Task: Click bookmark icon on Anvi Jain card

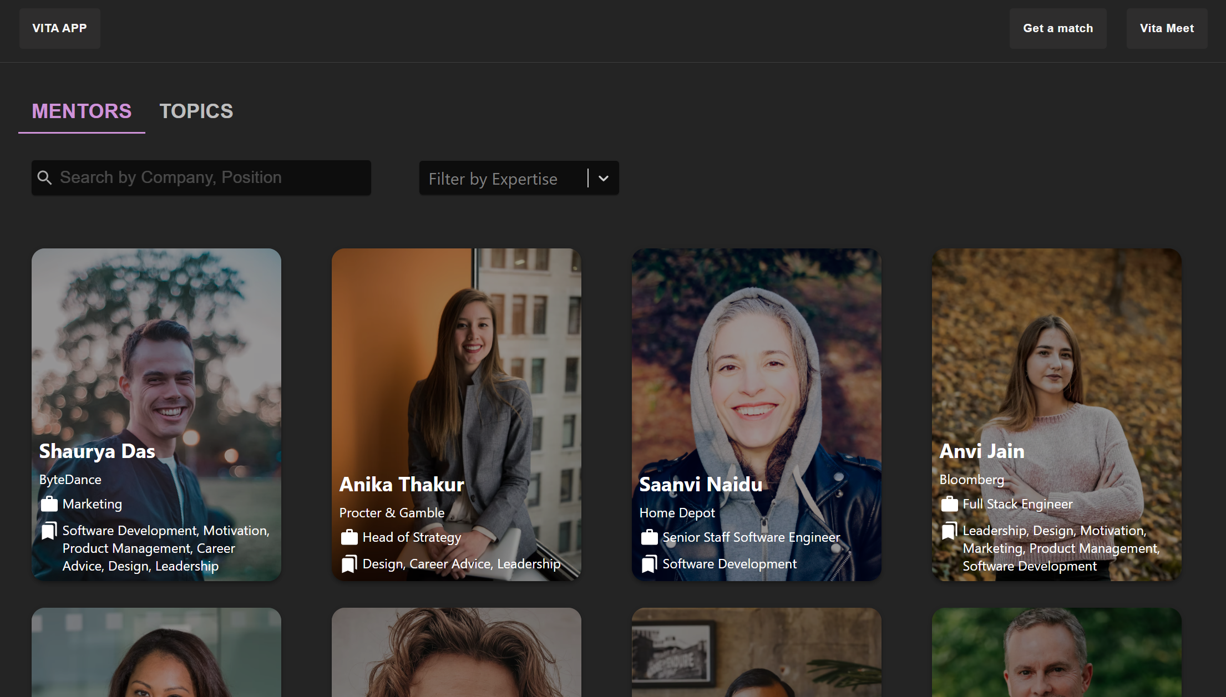Action: point(949,531)
